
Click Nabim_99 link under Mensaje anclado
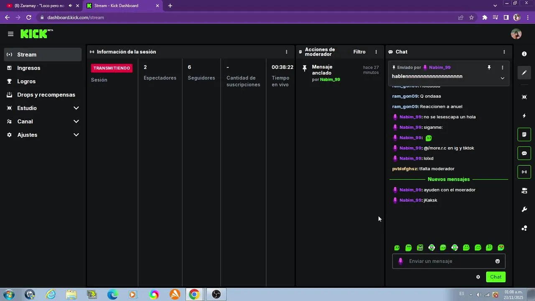coord(330,79)
